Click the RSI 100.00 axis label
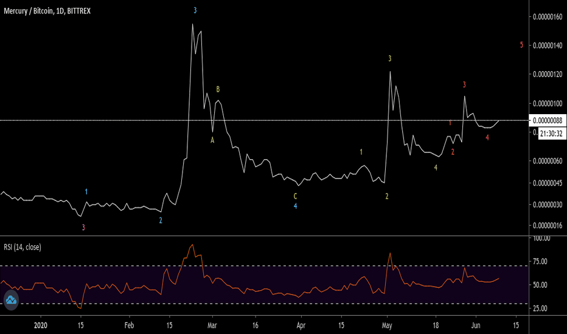The image size is (567, 334). click(x=541, y=239)
